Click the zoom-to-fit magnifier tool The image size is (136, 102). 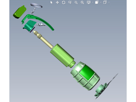pos(82,2)
